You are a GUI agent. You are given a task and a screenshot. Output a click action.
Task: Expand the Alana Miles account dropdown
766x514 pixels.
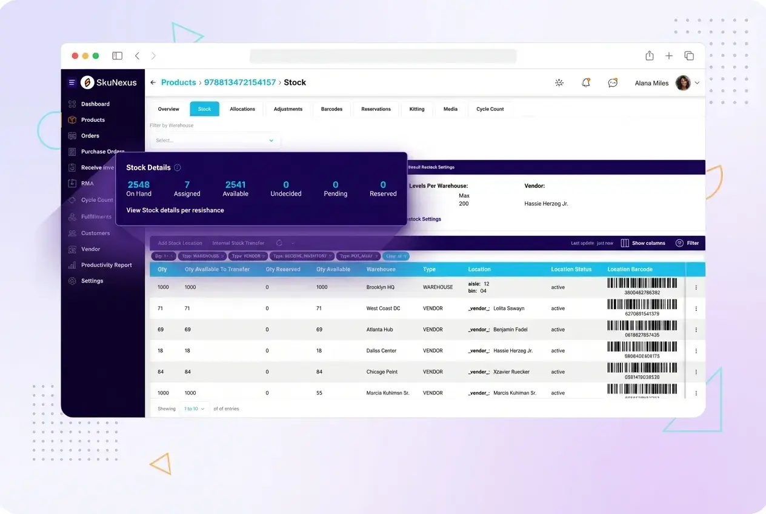(697, 82)
